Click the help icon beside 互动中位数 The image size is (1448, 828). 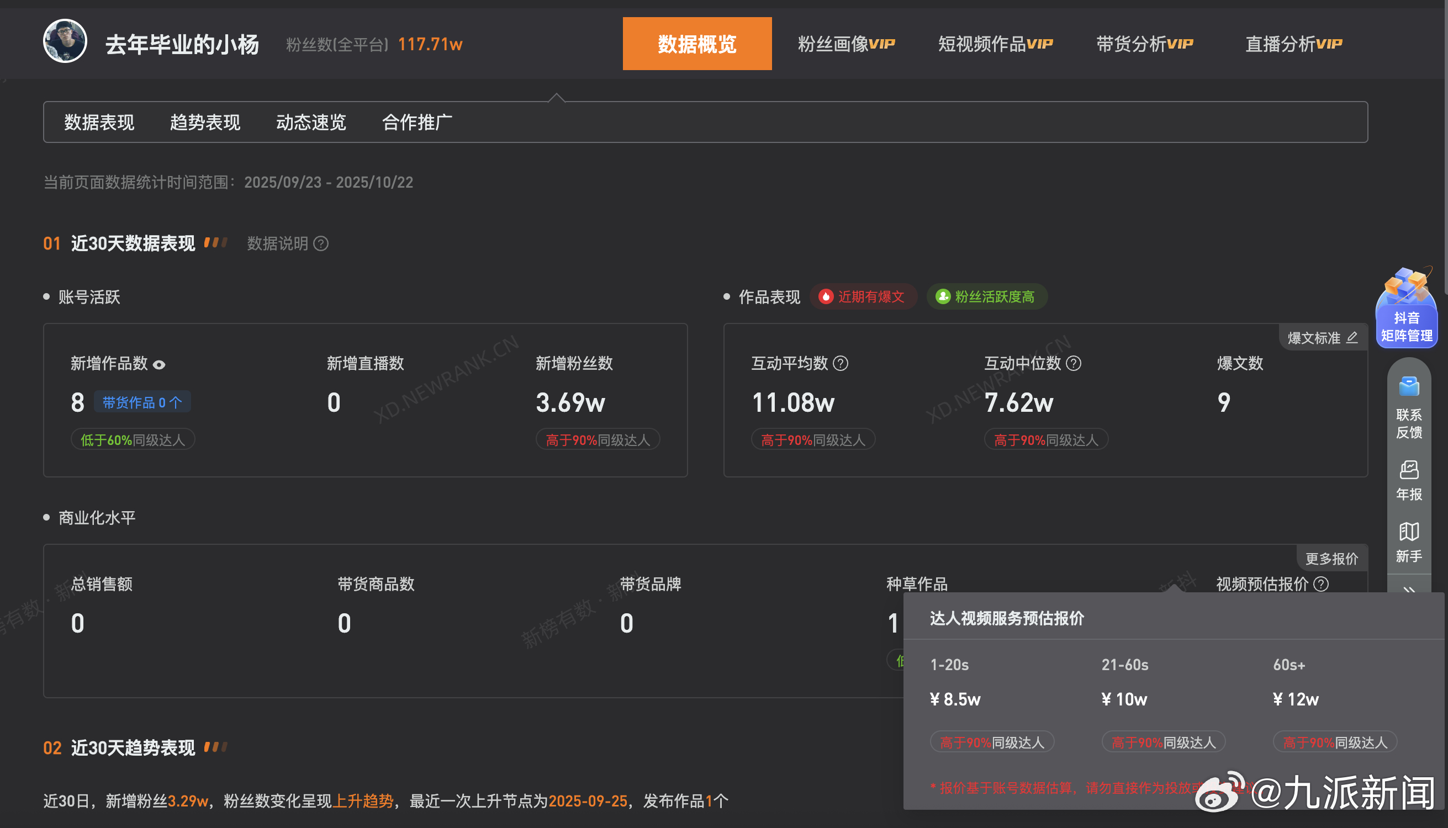tap(1074, 363)
